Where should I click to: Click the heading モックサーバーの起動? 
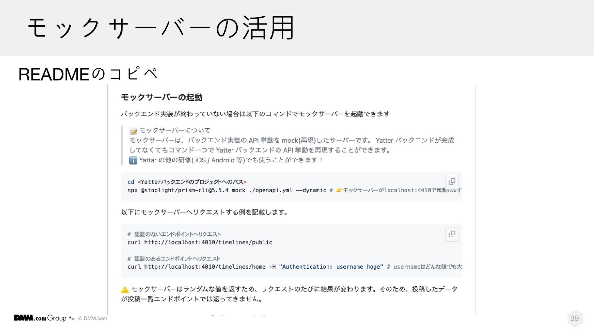(x=161, y=97)
